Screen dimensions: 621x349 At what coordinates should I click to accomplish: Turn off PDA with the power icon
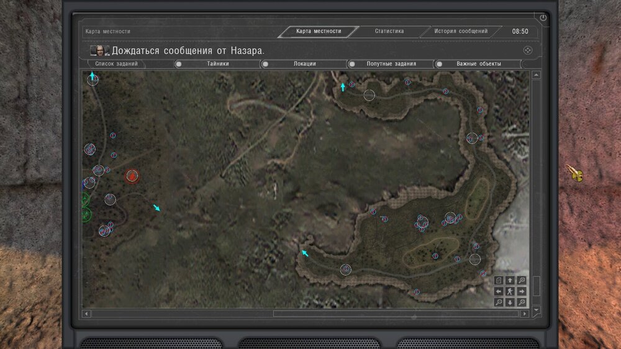[543, 17]
